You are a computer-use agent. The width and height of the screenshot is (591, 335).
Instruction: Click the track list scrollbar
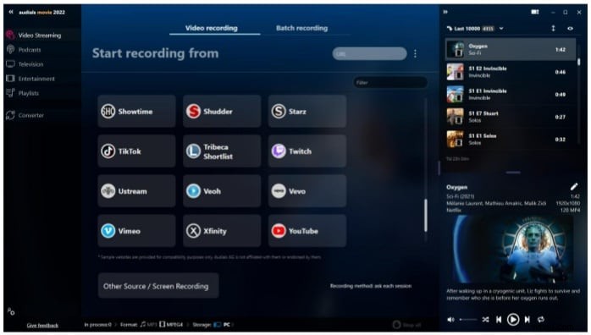tap(578, 62)
